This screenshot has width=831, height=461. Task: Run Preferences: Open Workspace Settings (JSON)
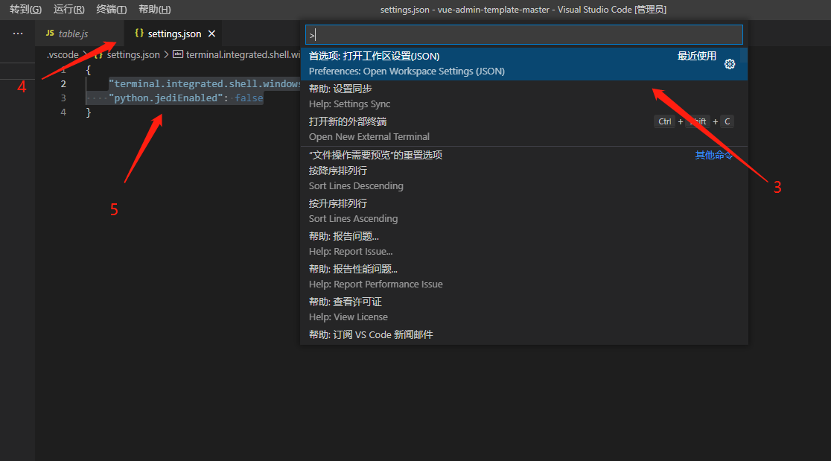[524, 63]
